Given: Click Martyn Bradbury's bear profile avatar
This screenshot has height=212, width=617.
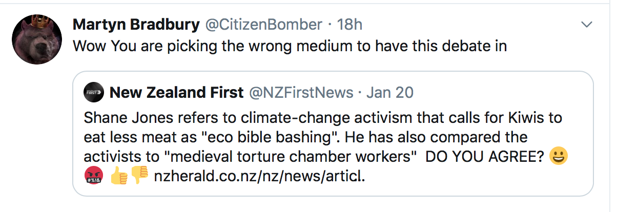Looking at the screenshot, I should (x=36, y=39).
